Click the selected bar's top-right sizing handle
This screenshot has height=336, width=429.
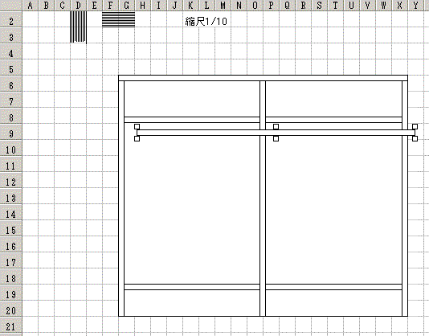click(x=415, y=126)
